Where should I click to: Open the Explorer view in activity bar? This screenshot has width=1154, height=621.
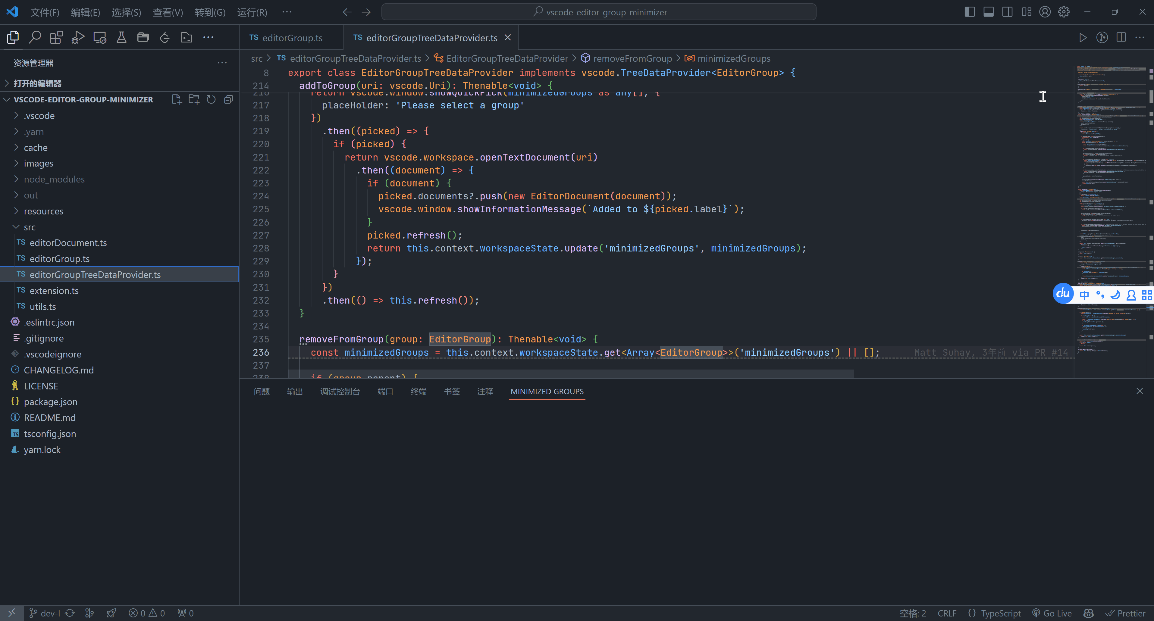pyautogui.click(x=13, y=37)
